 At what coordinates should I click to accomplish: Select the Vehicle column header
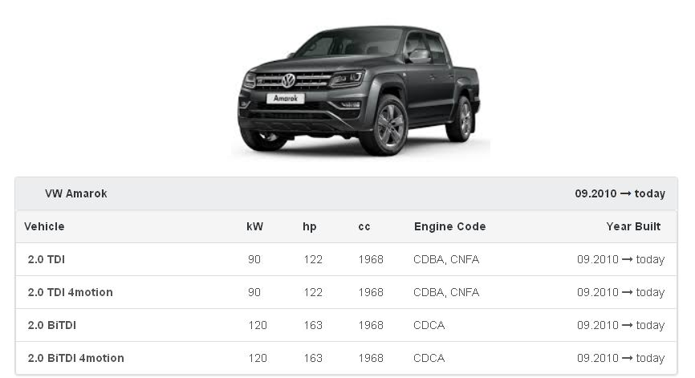click(44, 226)
